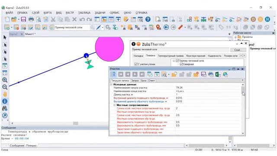
Task: Click the purple save icon in the Участок window
Action: pos(203,75)
